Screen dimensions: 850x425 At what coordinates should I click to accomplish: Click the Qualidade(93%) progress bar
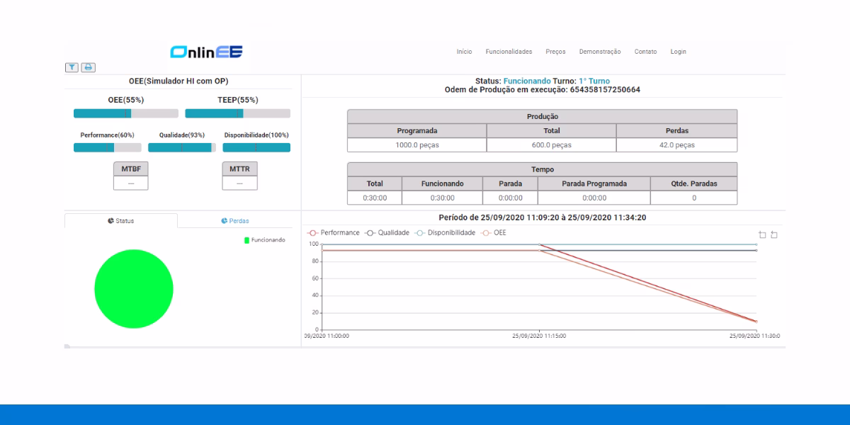pos(182,147)
